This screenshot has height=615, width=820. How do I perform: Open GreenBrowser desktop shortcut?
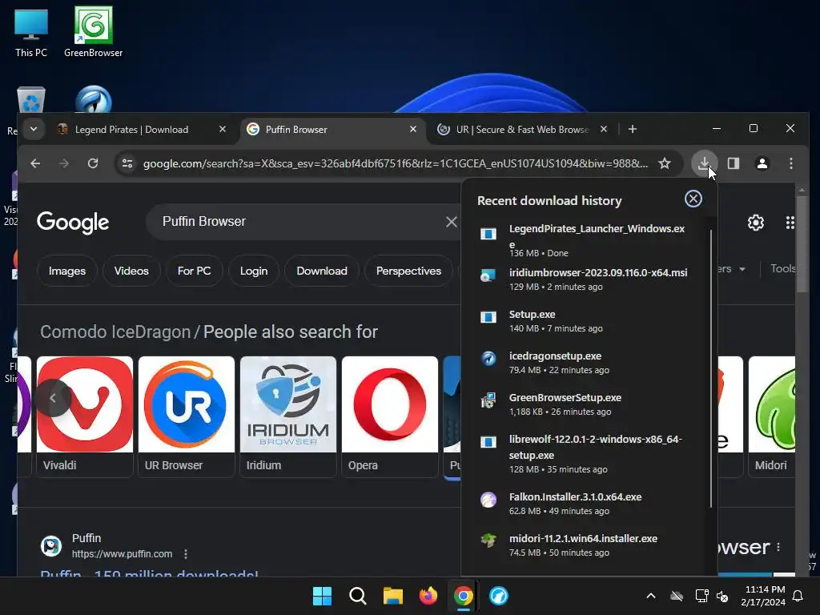coord(93,32)
